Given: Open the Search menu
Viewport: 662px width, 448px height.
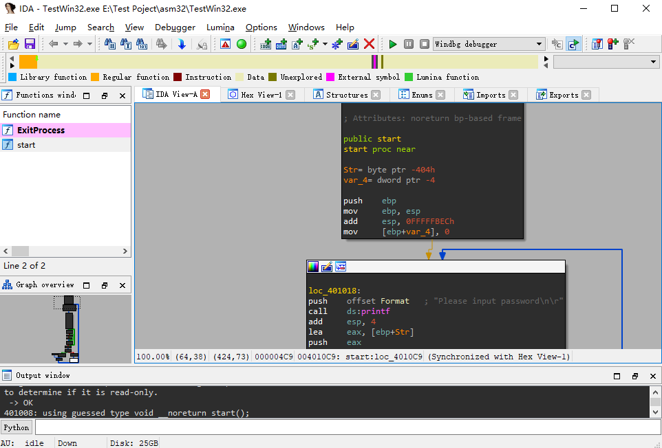Looking at the screenshot, I should pyautogui.click(x=100, y=27).
